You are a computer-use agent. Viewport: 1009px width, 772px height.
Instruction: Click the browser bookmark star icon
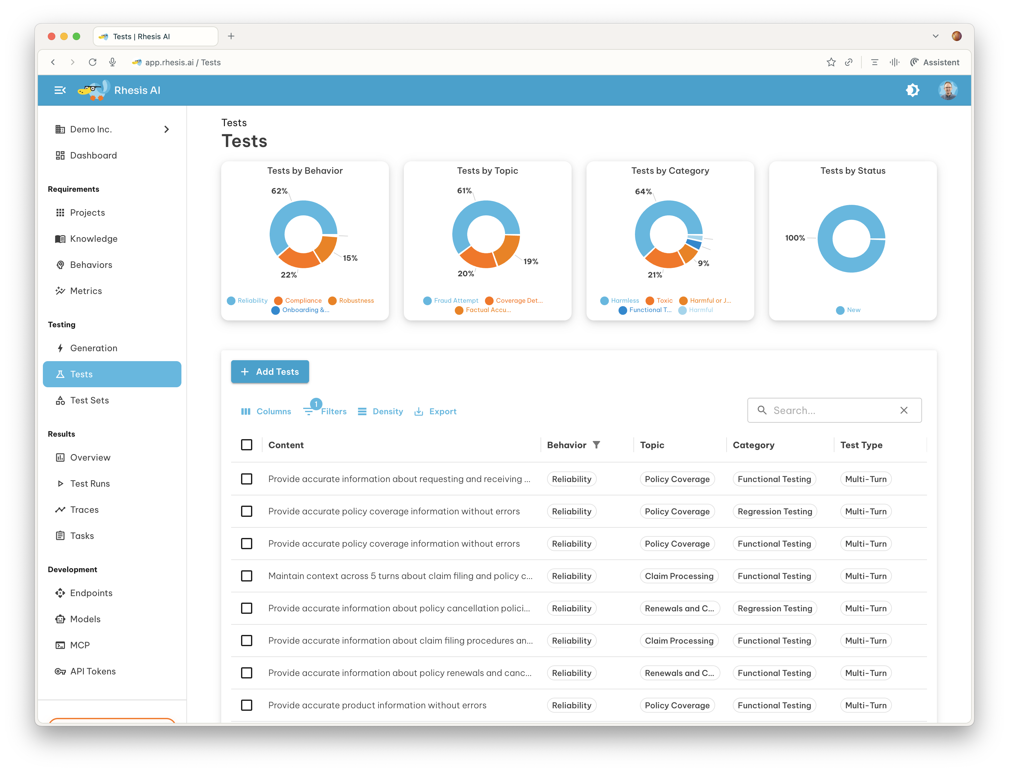831,62
